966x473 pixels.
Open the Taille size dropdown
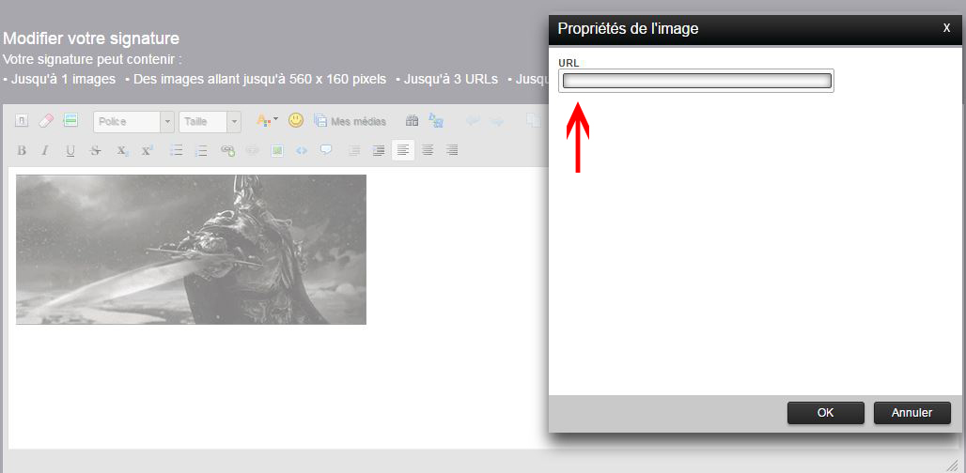(210, 122)
